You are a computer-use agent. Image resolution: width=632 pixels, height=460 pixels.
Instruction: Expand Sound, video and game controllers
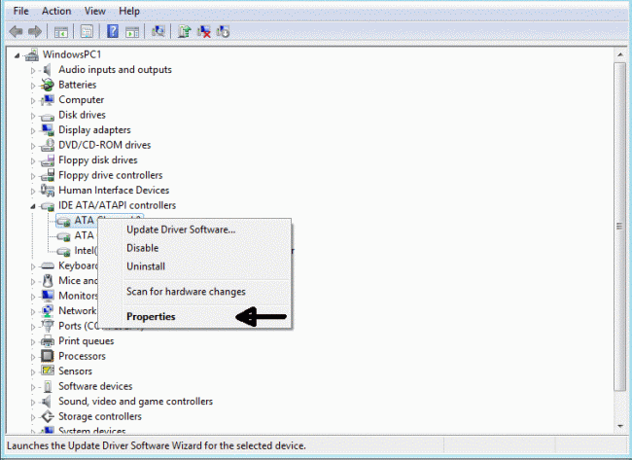[x=33, y=402]
